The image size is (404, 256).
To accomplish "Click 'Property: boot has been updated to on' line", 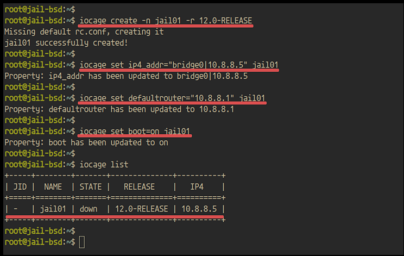I will [86, 142].
